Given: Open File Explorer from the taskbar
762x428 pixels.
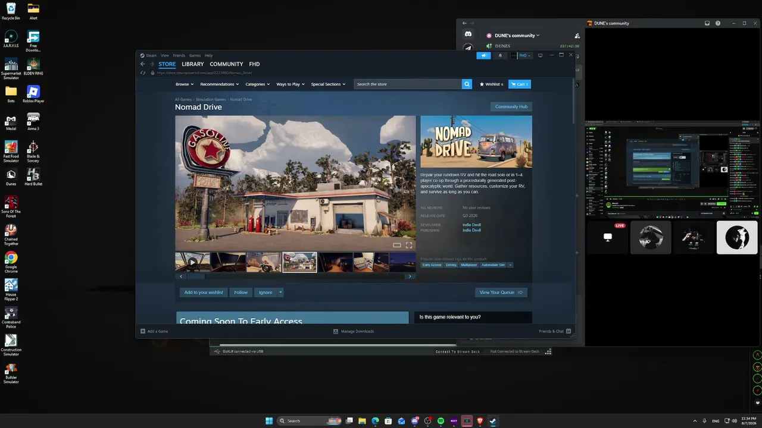Looking at the screenshot, I should [x=363, y=421].
